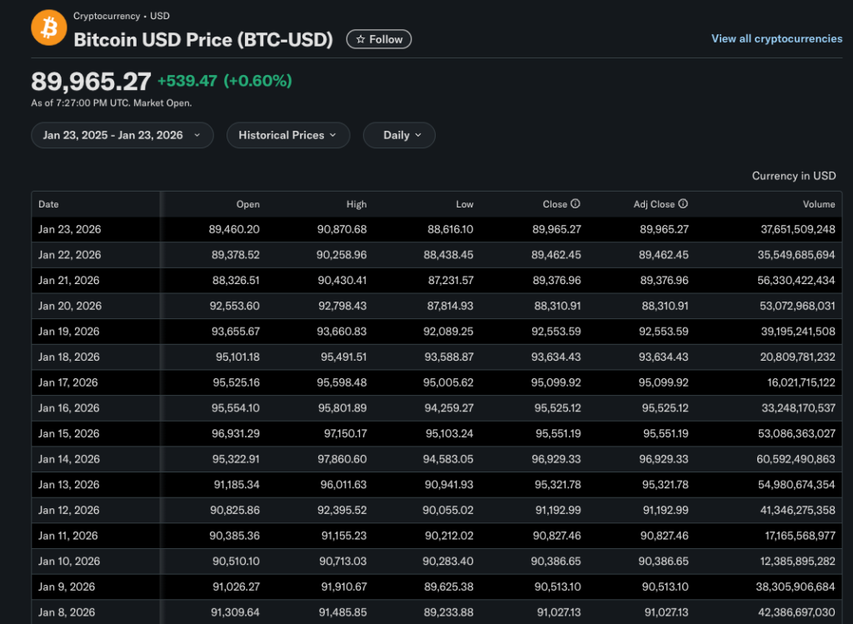Viewport: 853px width, 624px height.
Task: Select the Jan 23, 2026 row date
Action: tap(69, 229)
